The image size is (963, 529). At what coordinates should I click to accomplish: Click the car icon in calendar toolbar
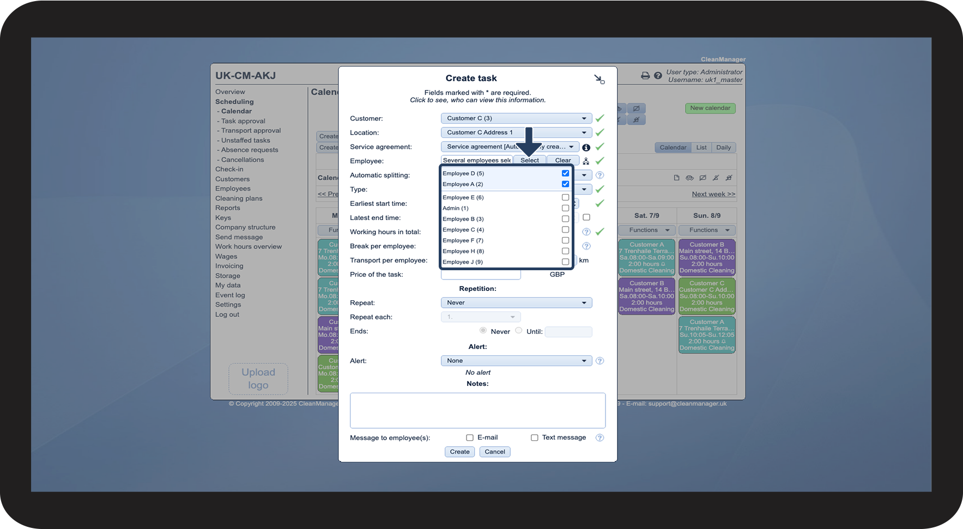click(x=689, y=178)
